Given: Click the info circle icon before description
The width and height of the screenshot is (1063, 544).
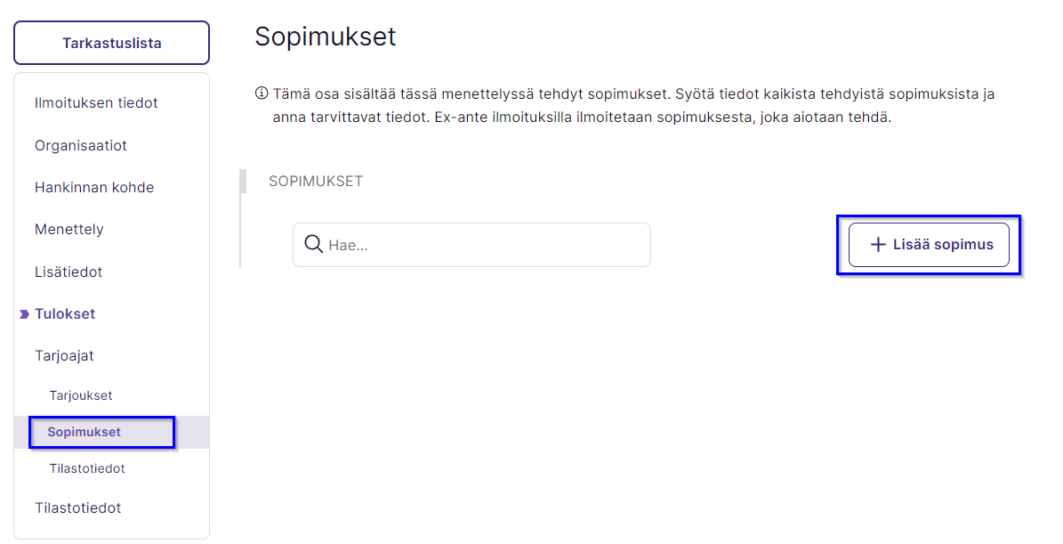Looking at the screenshot, I should tap(262, 93).
